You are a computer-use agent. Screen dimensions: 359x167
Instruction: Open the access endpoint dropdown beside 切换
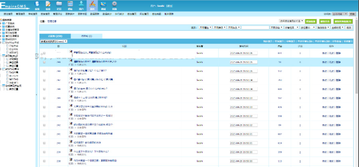click(x=339, y=14)
